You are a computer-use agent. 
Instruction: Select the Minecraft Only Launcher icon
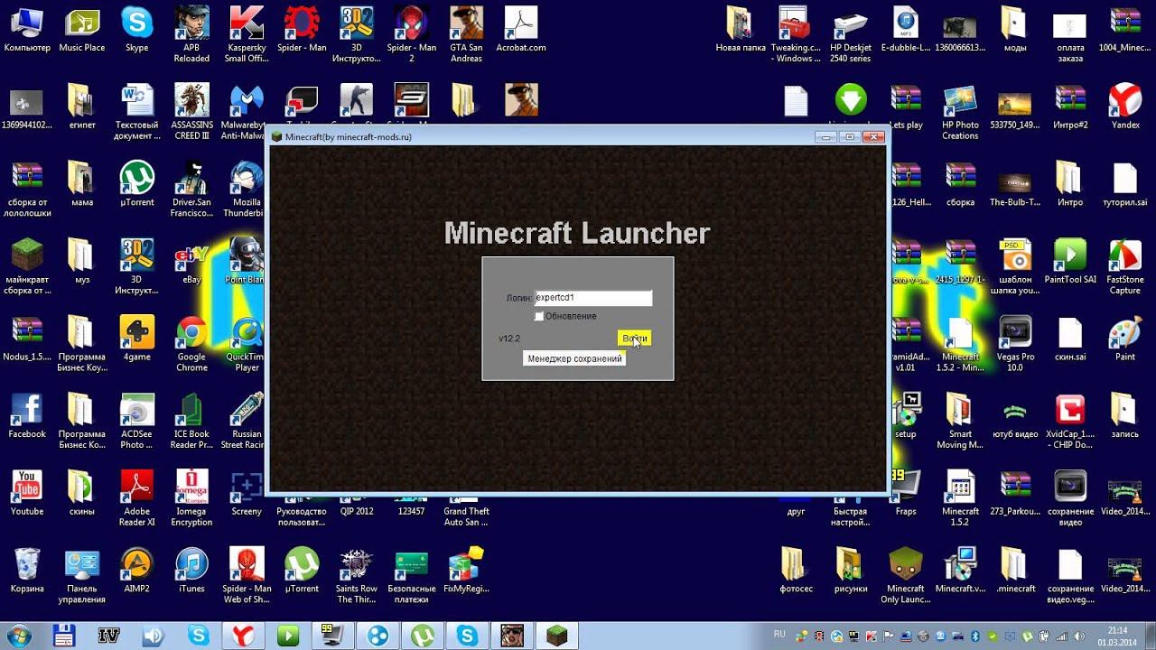pos(906,576)
